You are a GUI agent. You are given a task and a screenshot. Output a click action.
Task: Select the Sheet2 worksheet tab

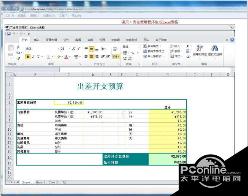point(40,182)
